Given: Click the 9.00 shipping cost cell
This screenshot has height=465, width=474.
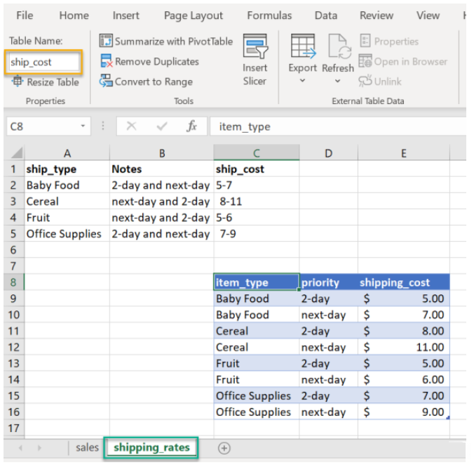Looking at the screenshot, I should pyautogui.click(x=404, y=412).
